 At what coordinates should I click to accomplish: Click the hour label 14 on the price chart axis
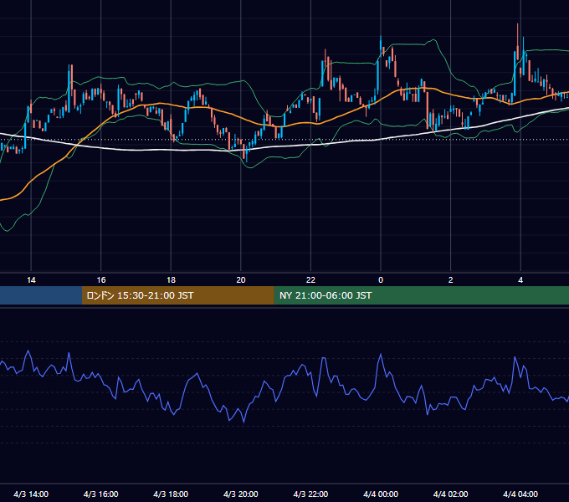tap(31, 280)
